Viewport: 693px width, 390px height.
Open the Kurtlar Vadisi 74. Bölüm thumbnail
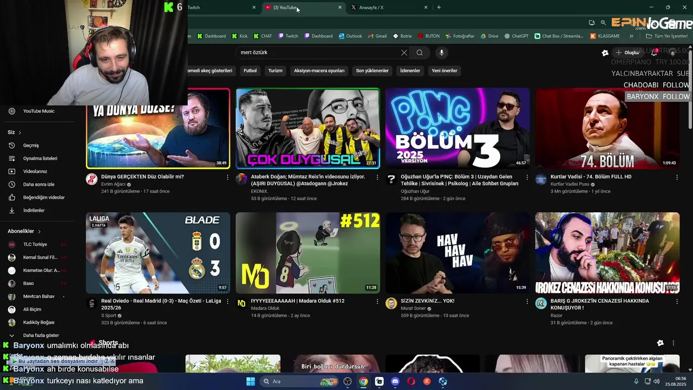(x=607, y=128)
